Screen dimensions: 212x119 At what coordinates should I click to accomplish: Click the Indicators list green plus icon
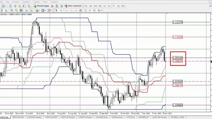point(37,10)
